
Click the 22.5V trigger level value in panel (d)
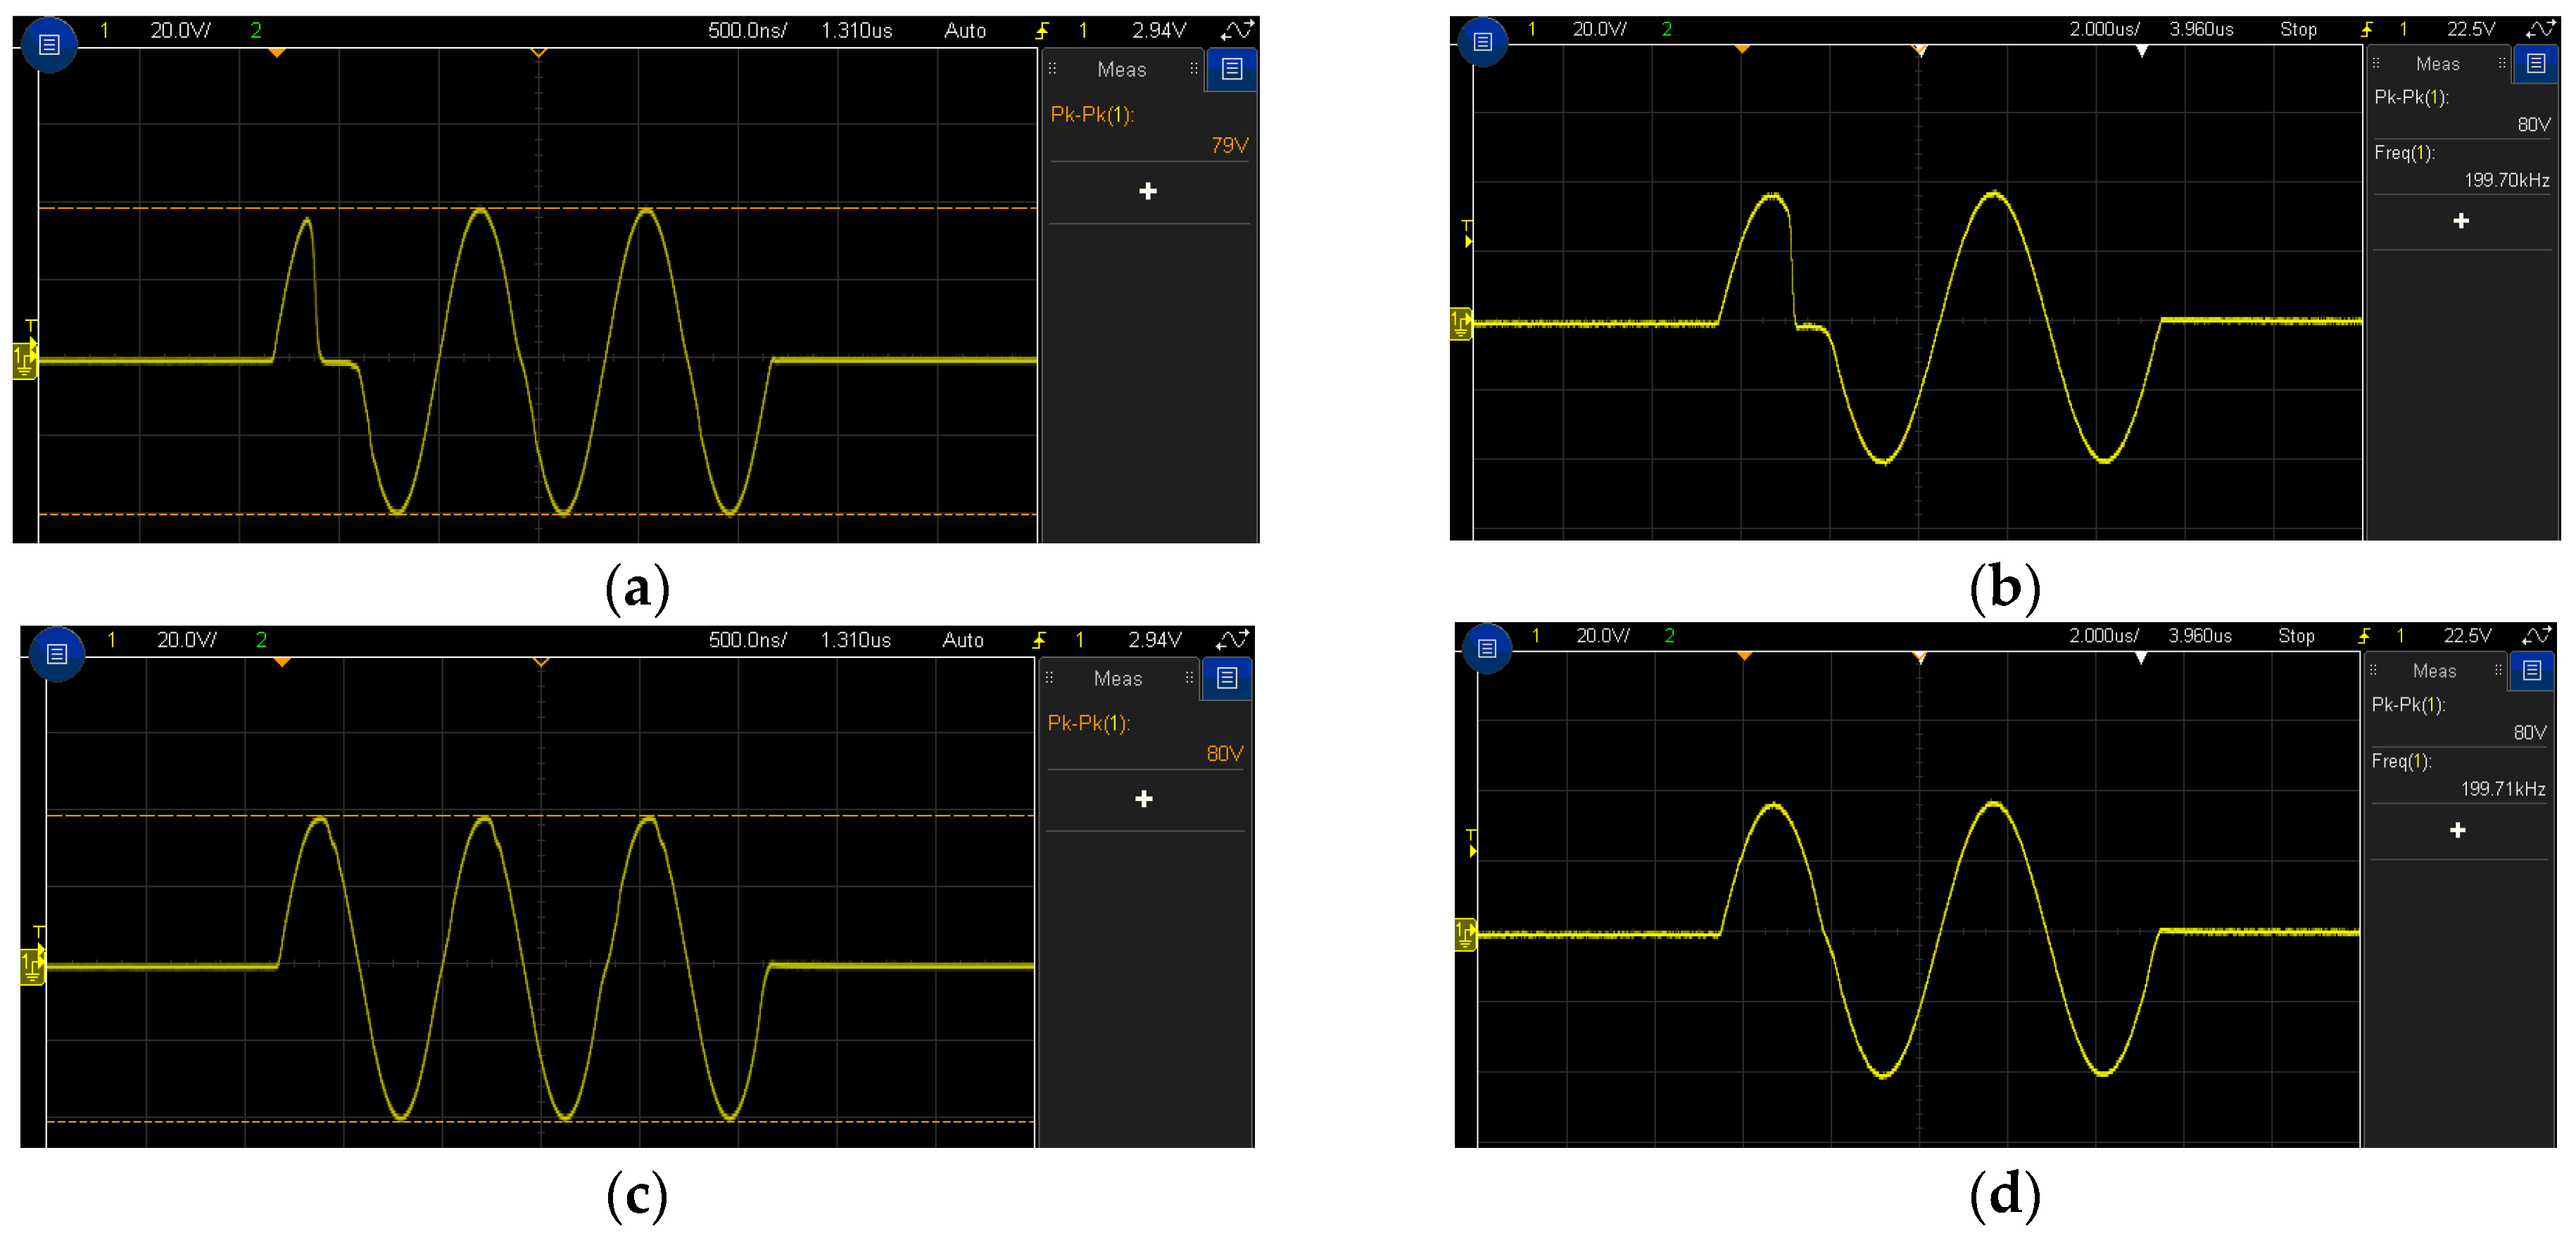coord(2467,636)
